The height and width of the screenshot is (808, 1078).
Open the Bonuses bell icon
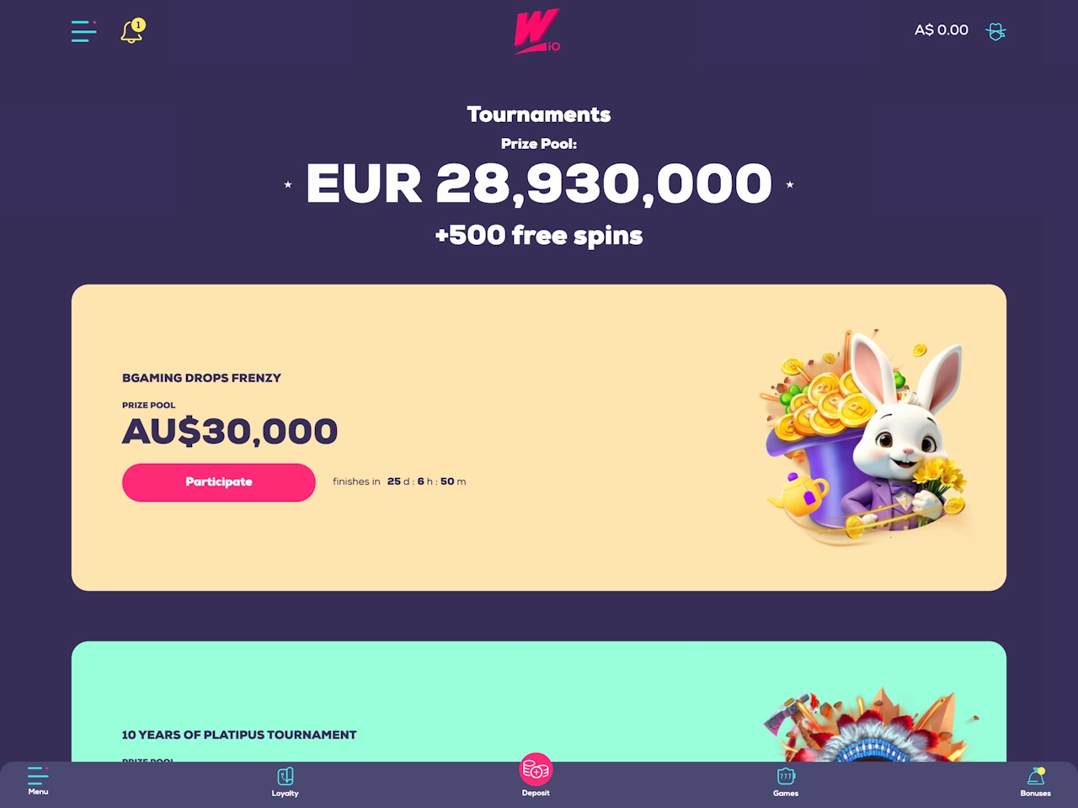(1036, 775)
